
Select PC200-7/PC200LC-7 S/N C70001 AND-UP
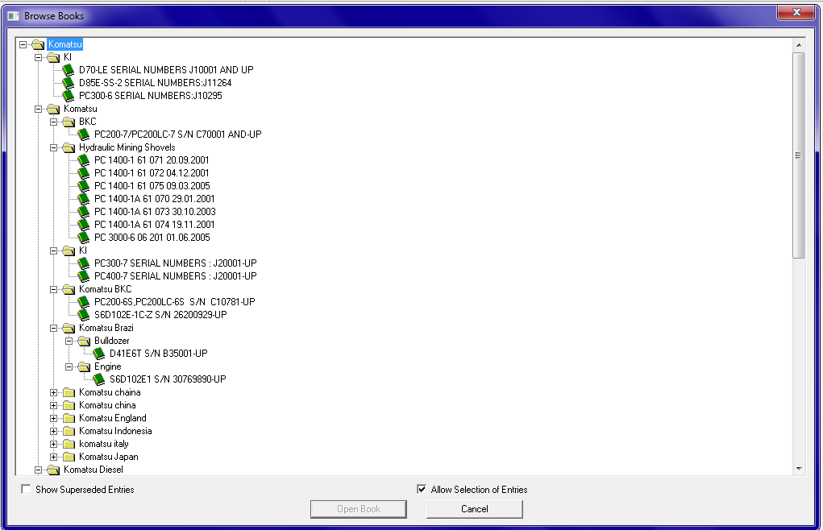tap(178, 135)
